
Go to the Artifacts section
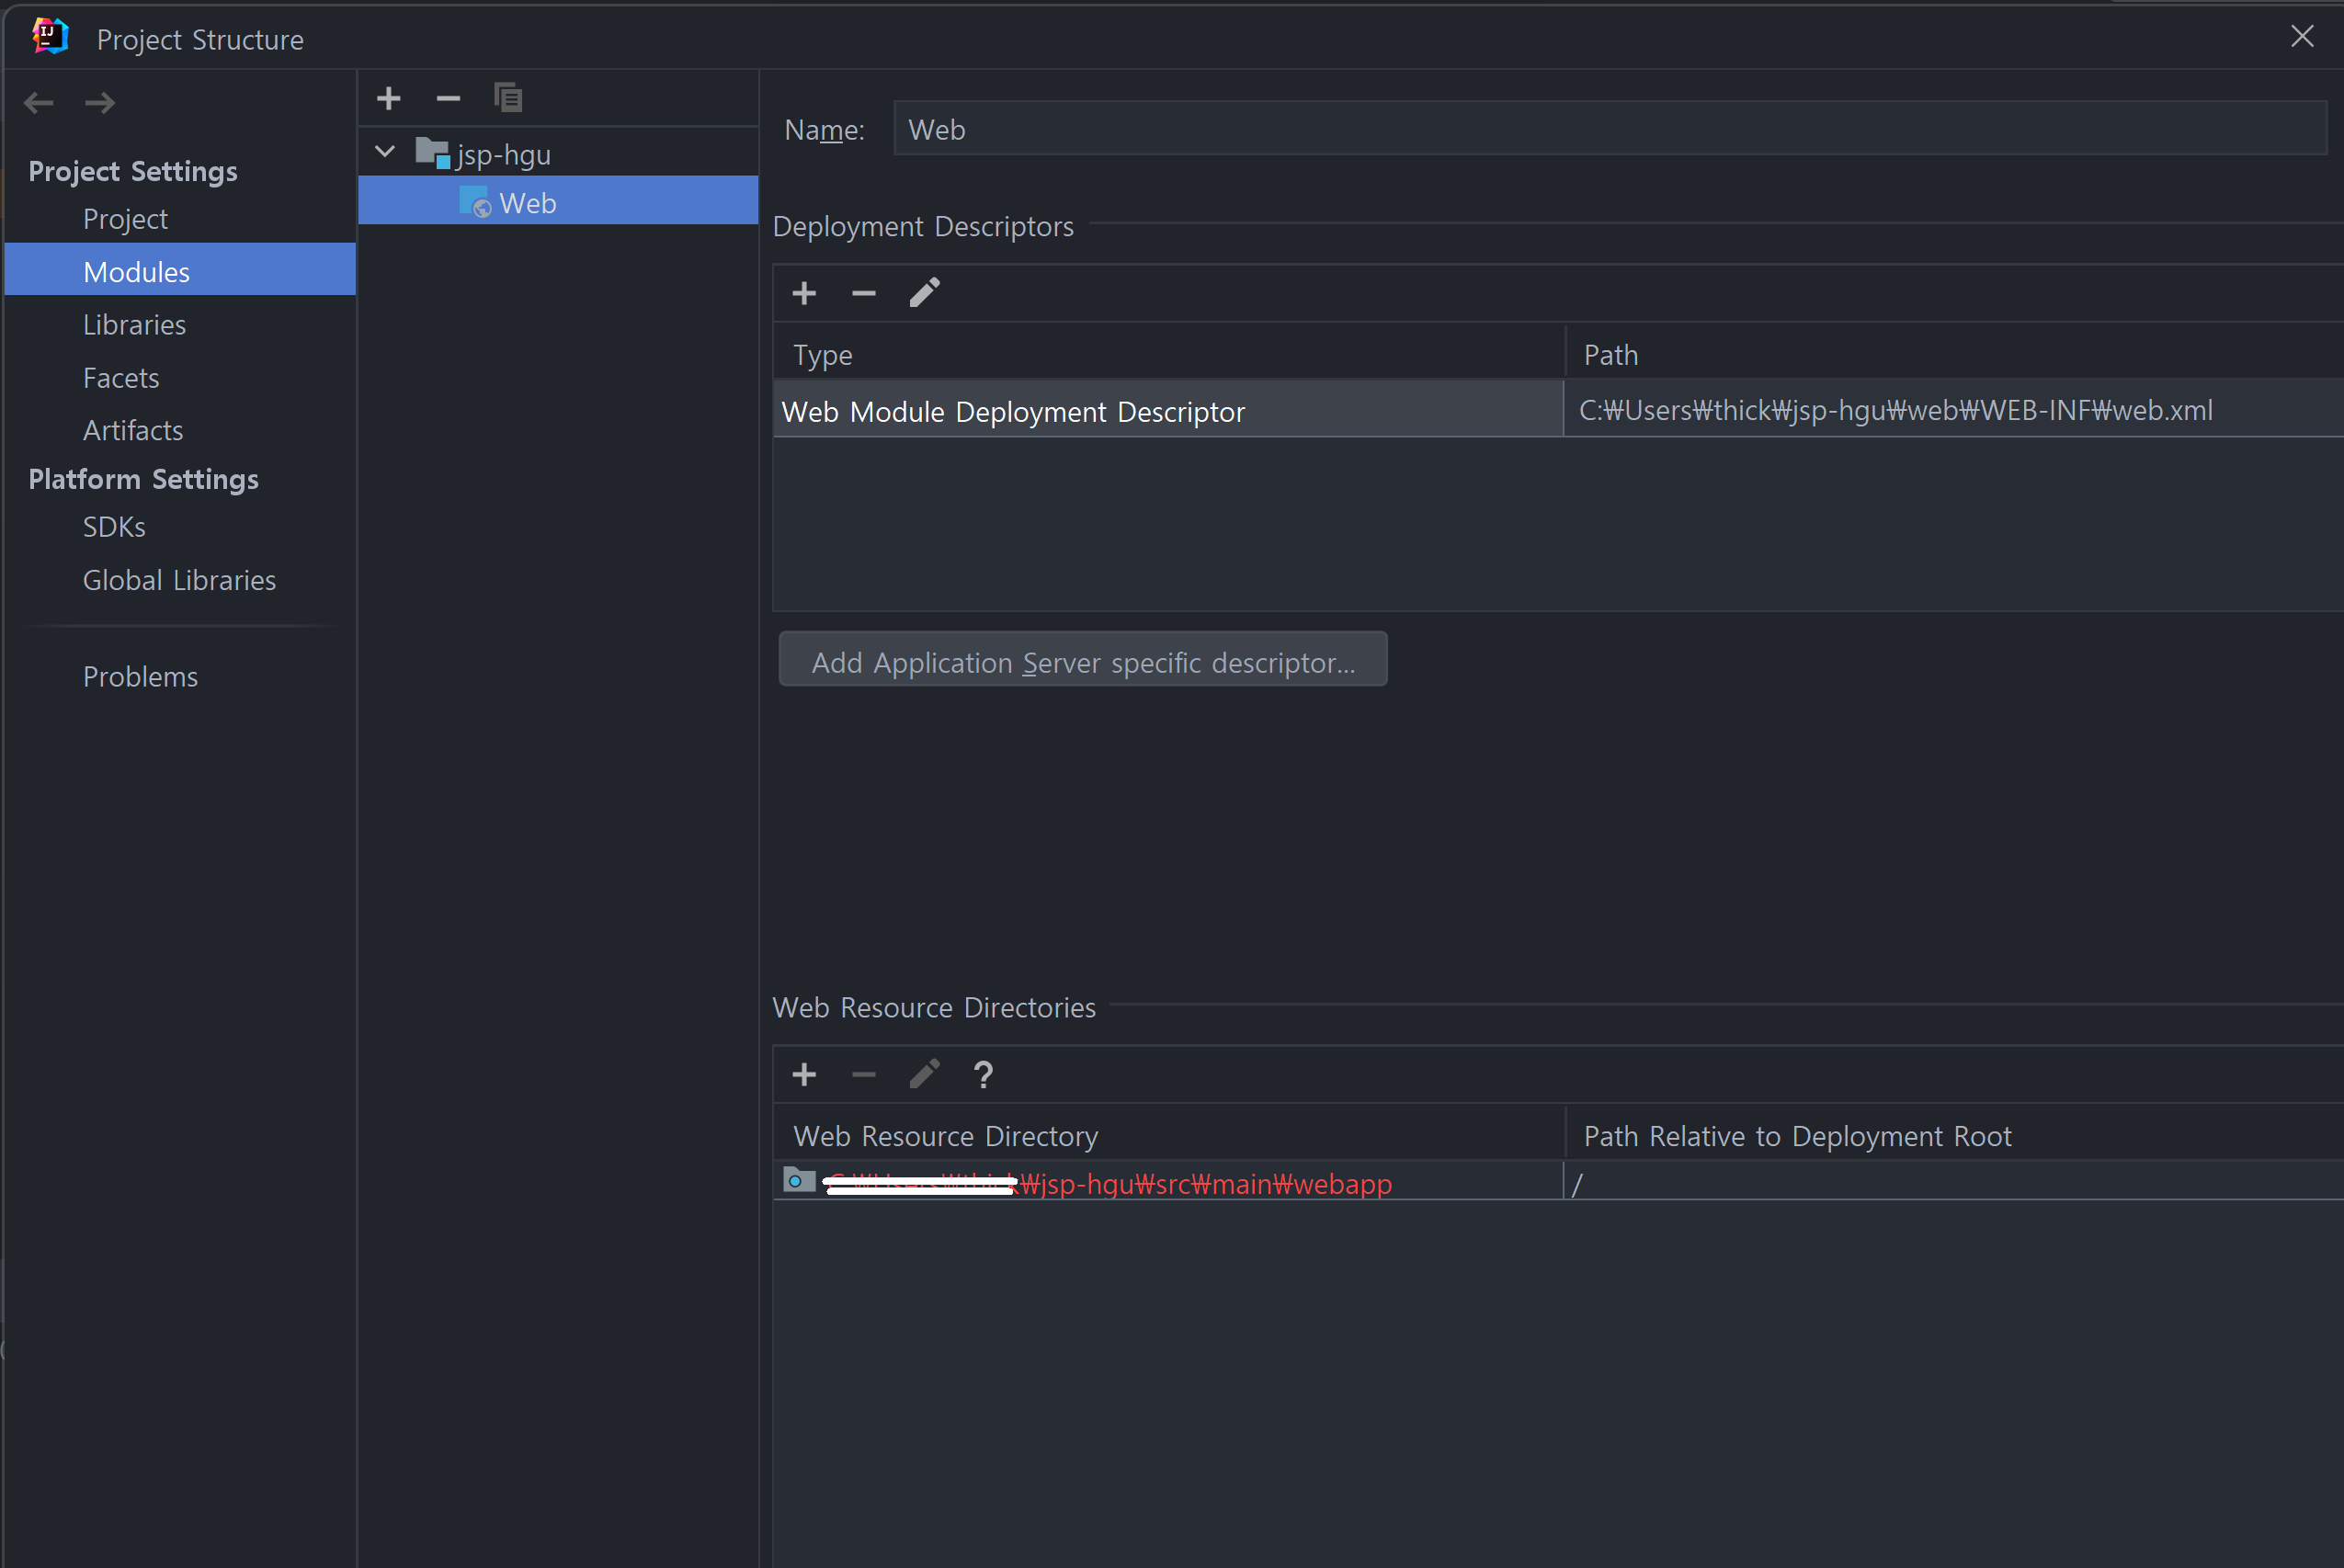[x=133, y=431]
